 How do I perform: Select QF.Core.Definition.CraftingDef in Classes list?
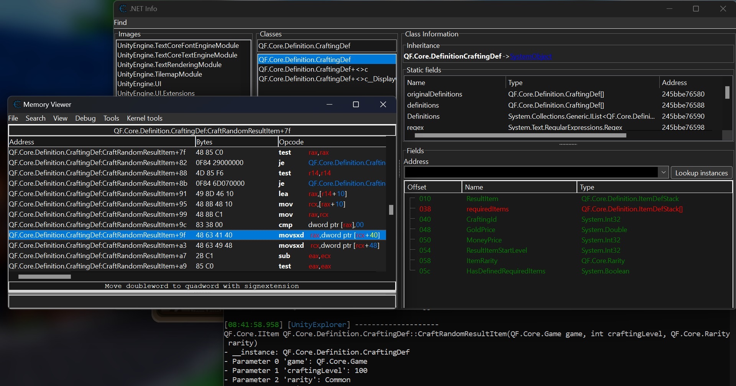tap(327, 60)
